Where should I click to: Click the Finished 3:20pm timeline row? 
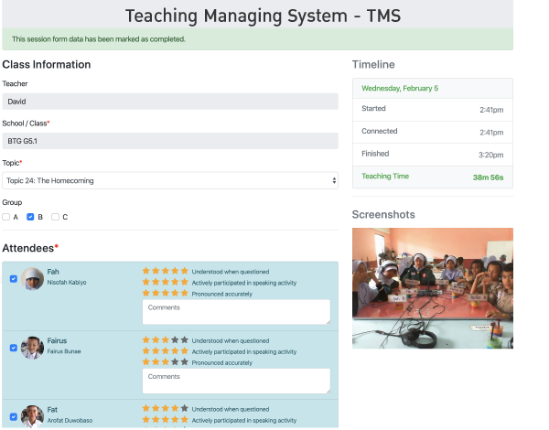pos(433,155)
